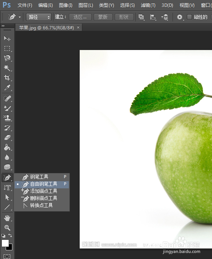Viewport: 212px width, 259px height.
Task: Open the 滤镜(T) menu
Action: 148,5
